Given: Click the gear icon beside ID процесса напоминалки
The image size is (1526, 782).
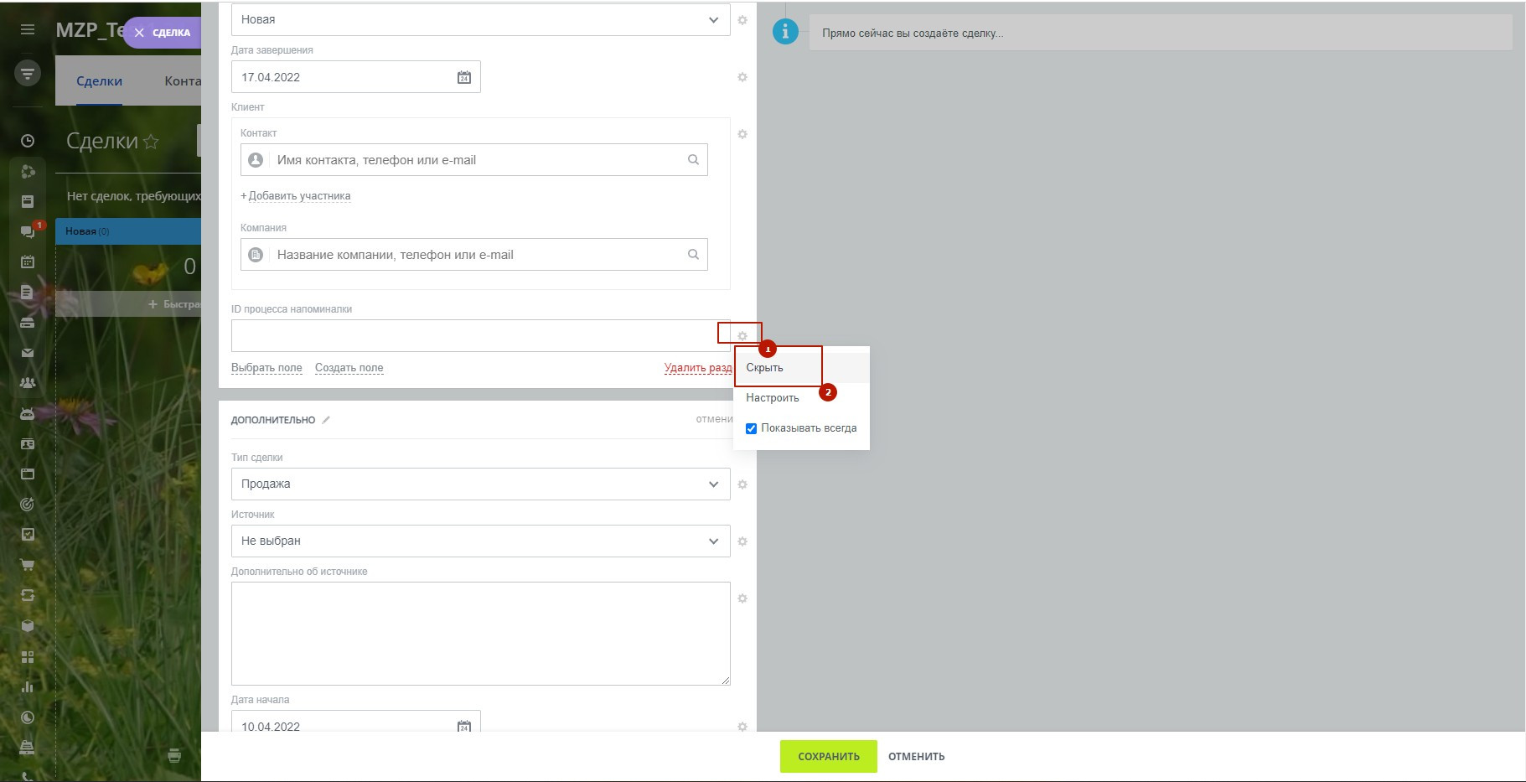Looking at the screenshot, I should pos(742,335).
